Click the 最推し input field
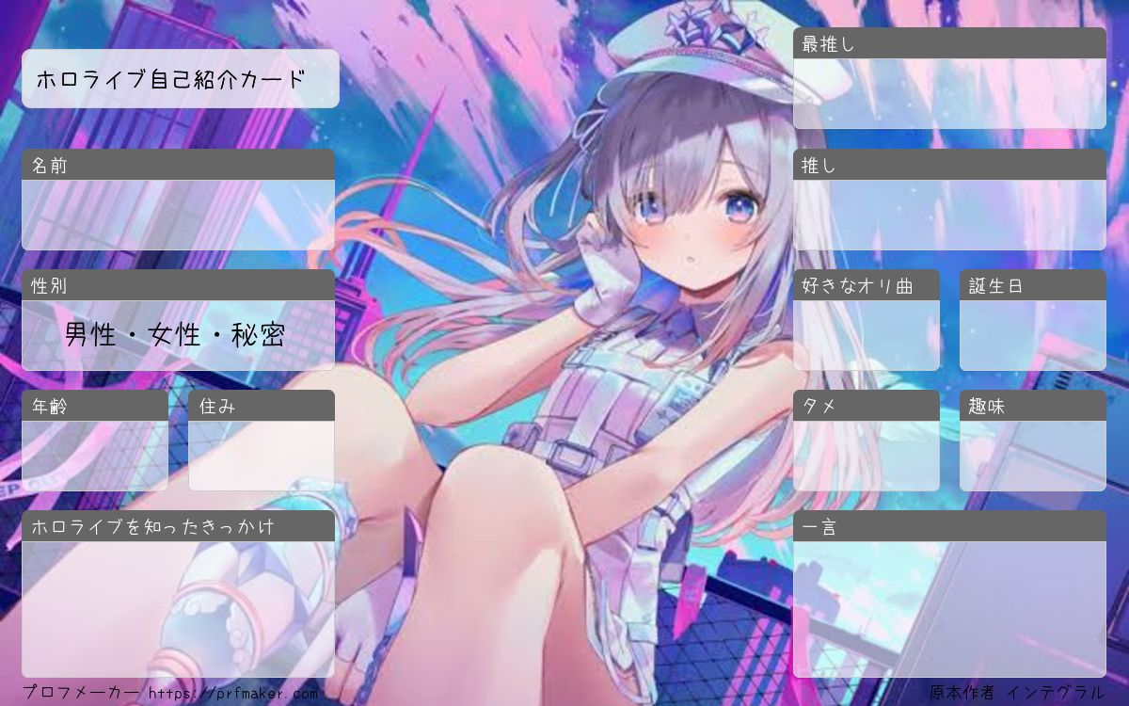 click(x=949, y=94)
